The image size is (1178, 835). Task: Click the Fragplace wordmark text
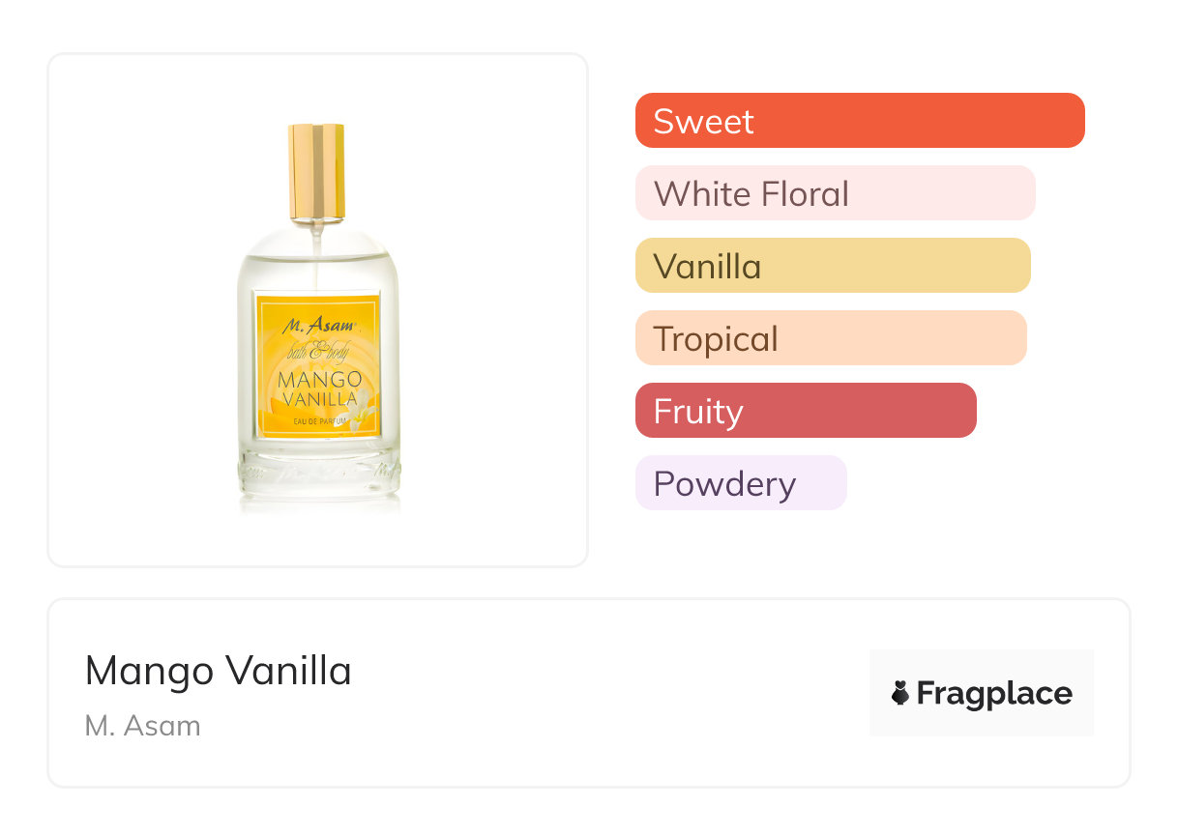tap(994, 694)
